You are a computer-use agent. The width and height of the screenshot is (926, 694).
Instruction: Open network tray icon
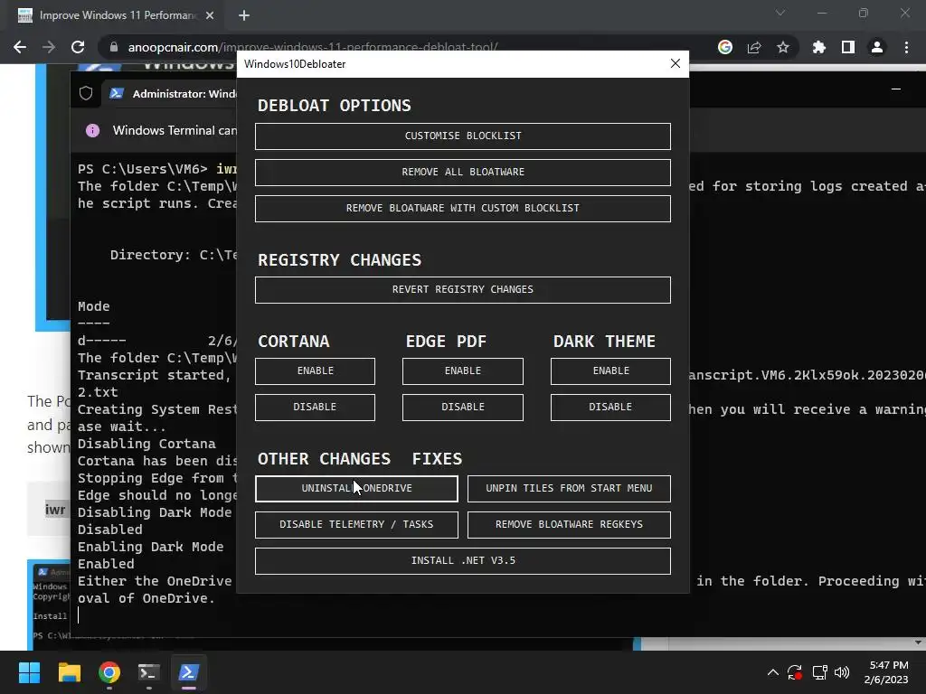(x=819, y=672)
